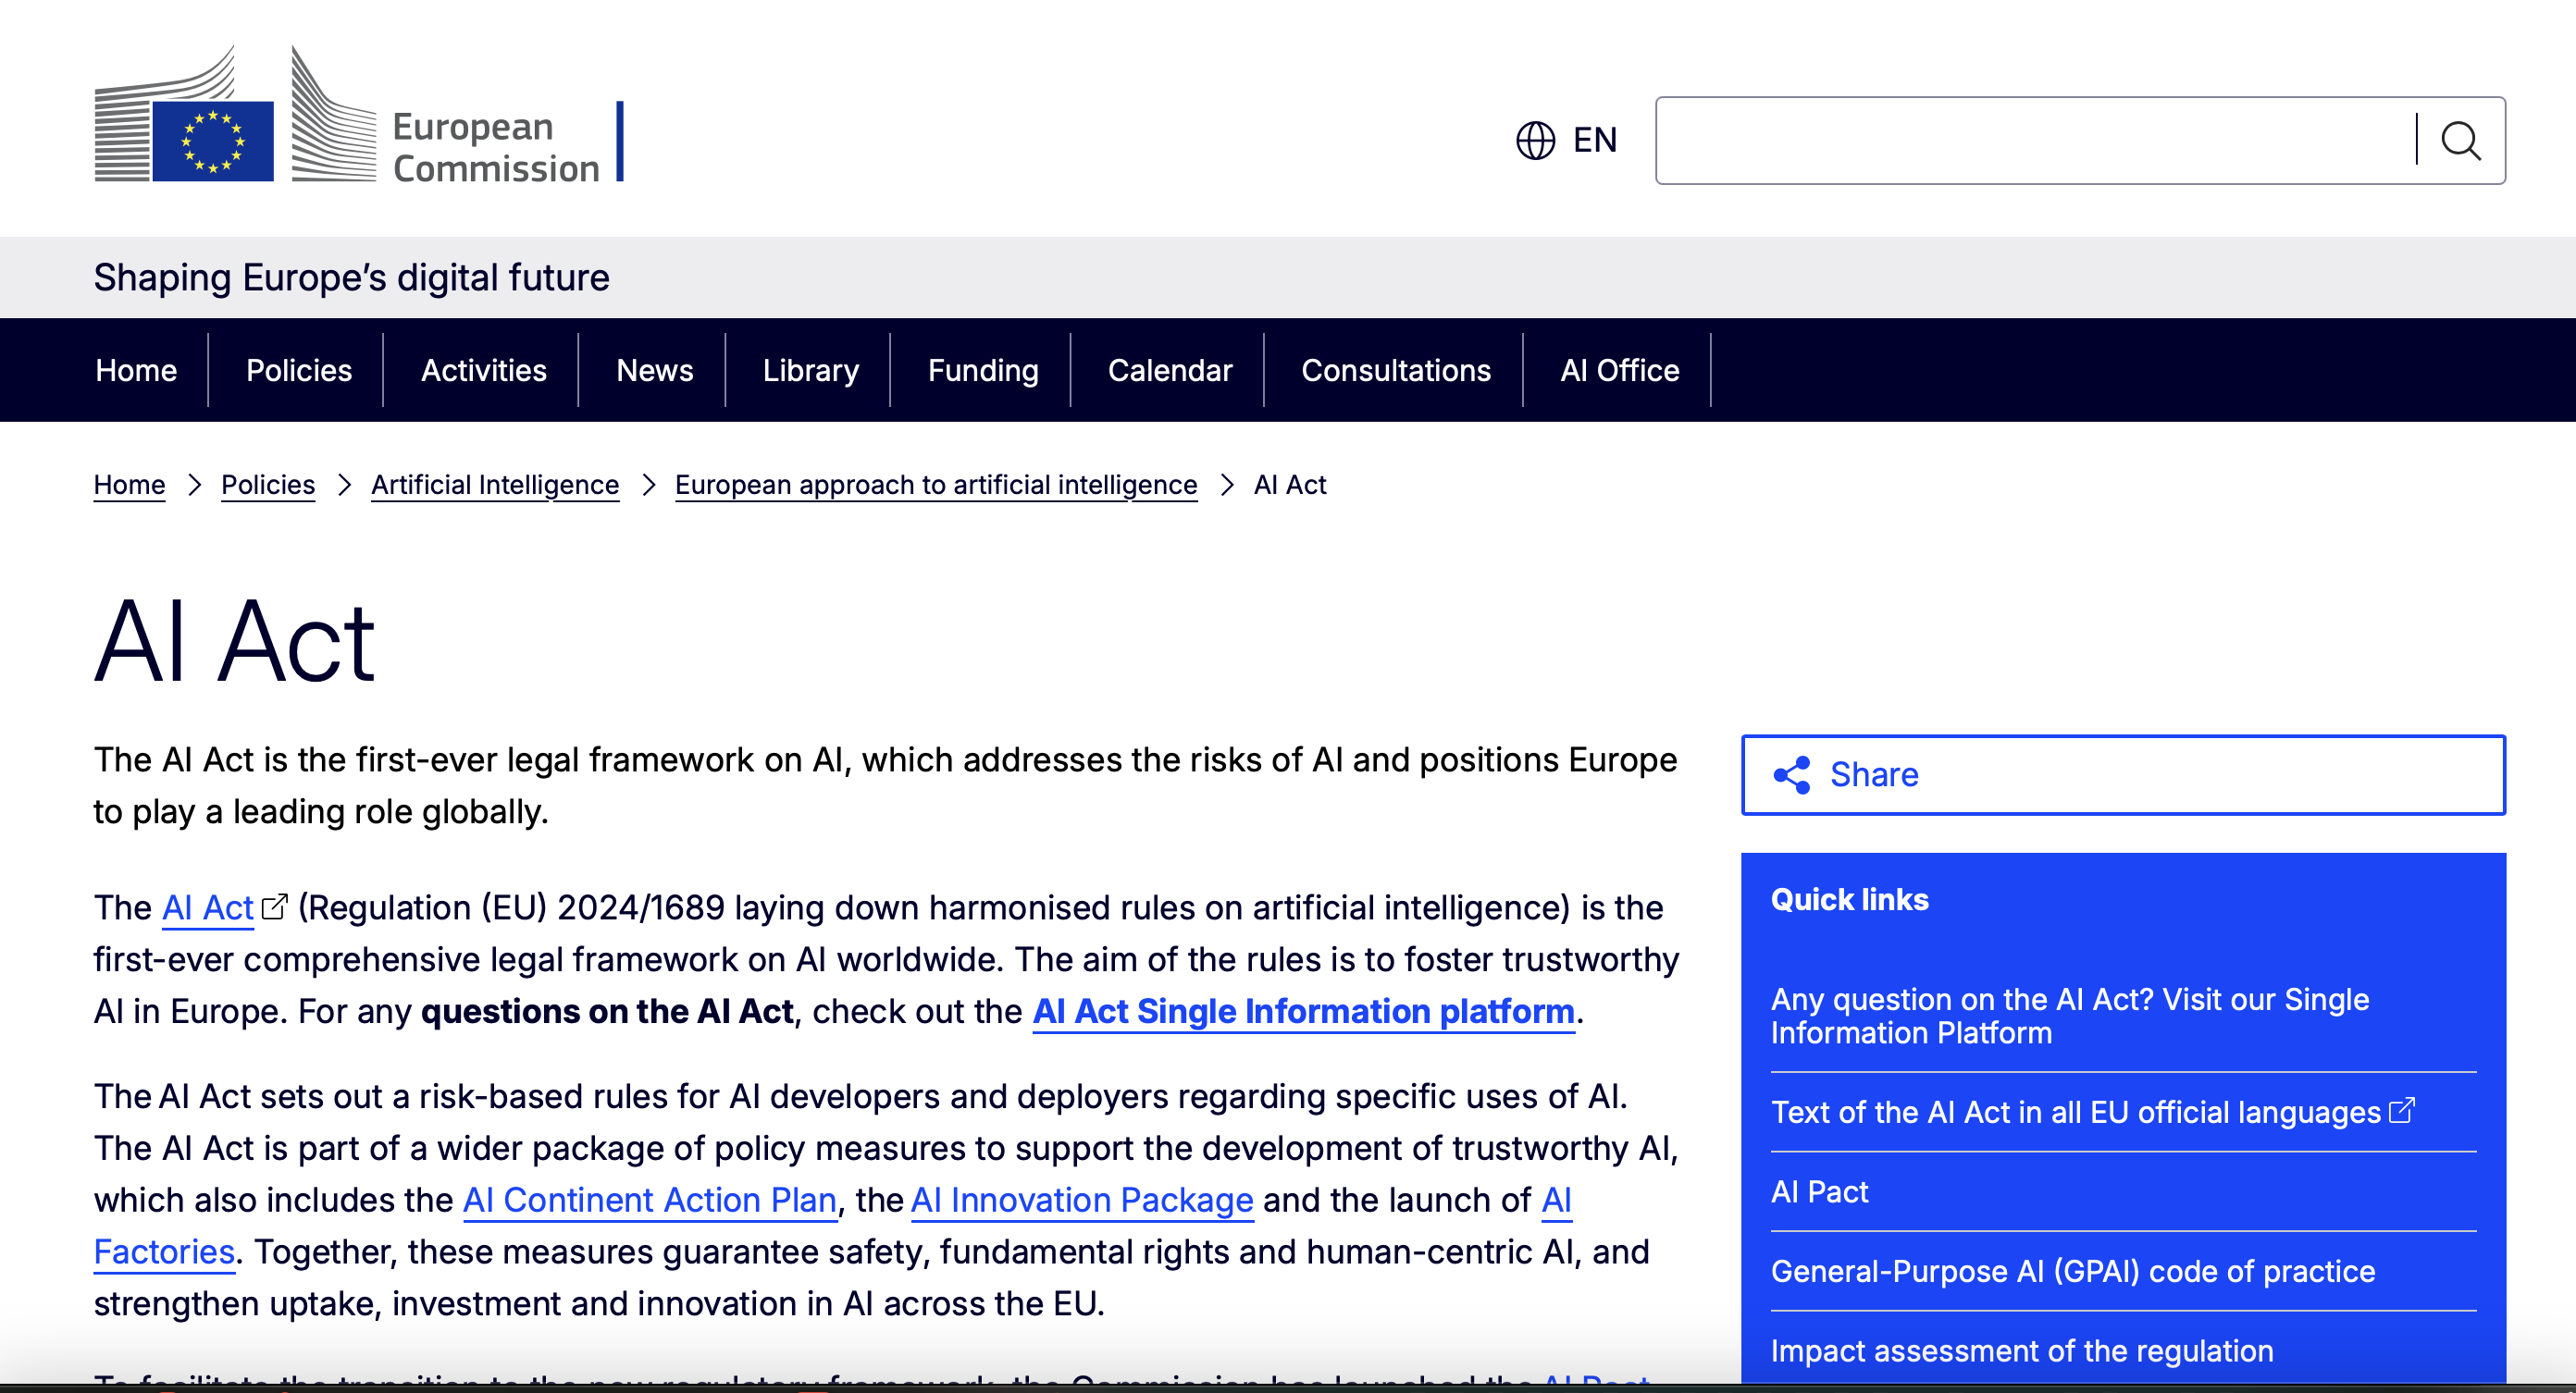Open the AI Office navigation item
2576x1393 pixels.
click(1619, 371)
